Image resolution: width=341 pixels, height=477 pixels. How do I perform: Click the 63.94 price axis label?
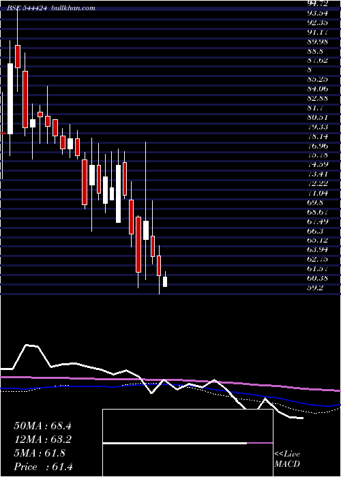(318, 250)
